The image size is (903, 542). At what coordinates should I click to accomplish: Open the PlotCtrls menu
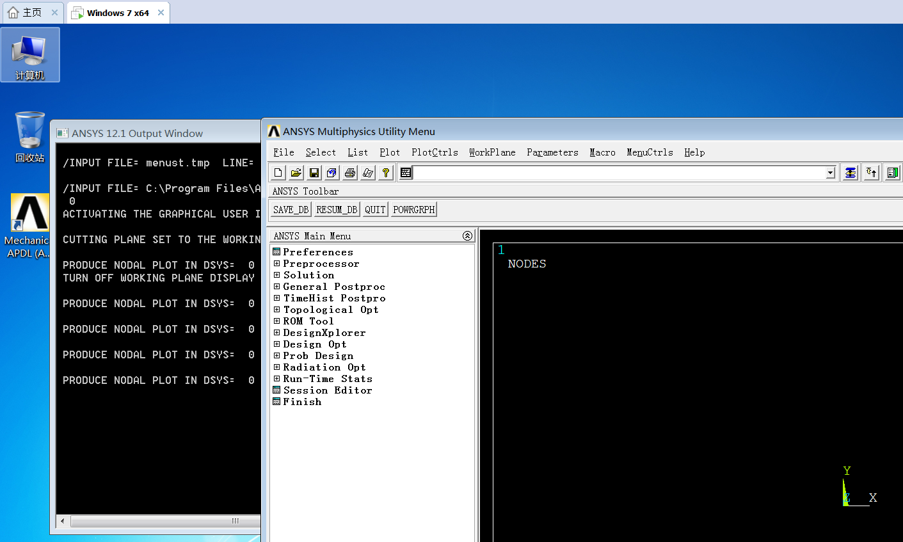pos(435,152)
